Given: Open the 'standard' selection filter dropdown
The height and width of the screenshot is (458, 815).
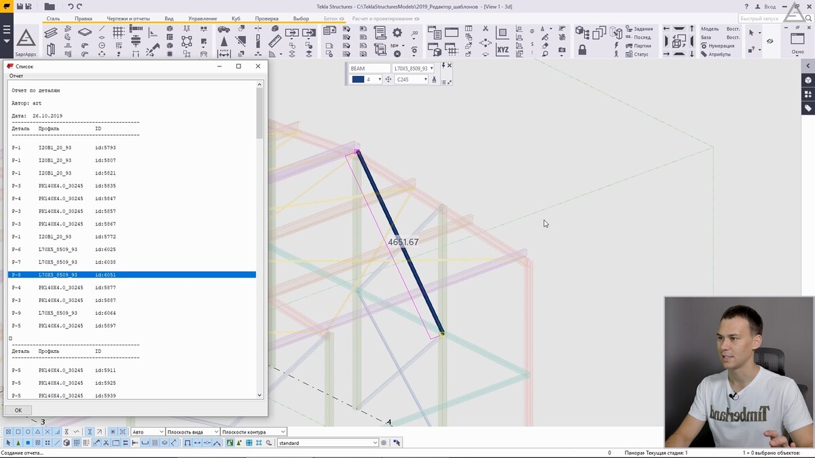Looking at the screenshot, I should pos(375,443).
